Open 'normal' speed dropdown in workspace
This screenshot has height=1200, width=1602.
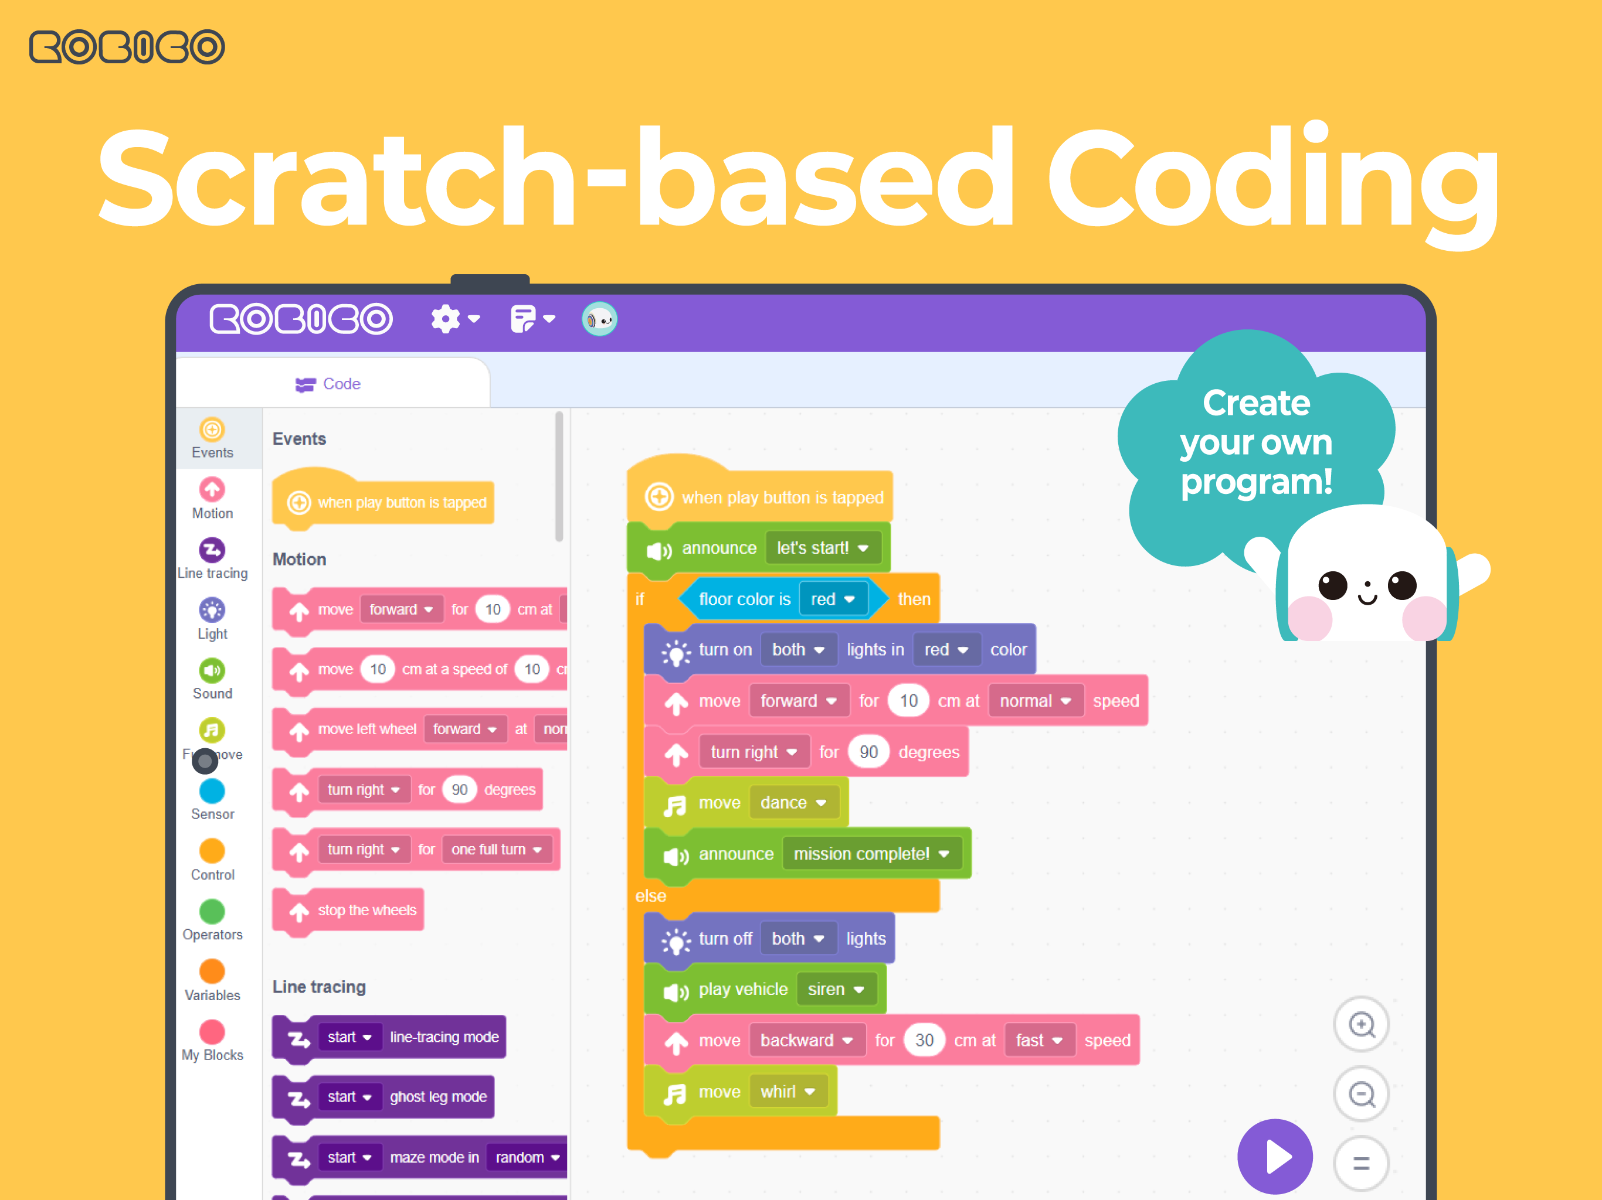click(1036, 701)
